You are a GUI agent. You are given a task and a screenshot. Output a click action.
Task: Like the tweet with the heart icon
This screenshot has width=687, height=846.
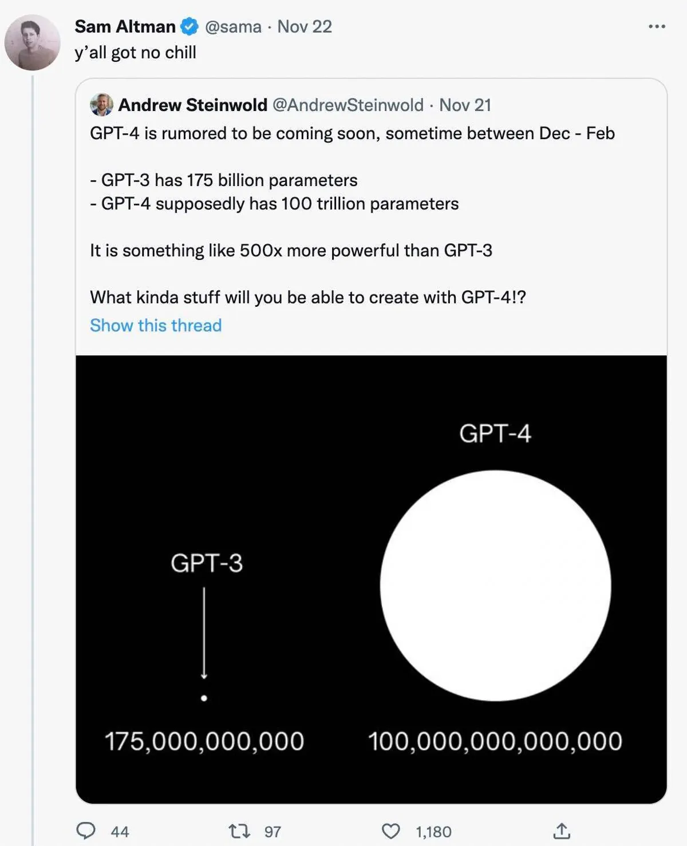pyautogui.click(x=391, y=831)
